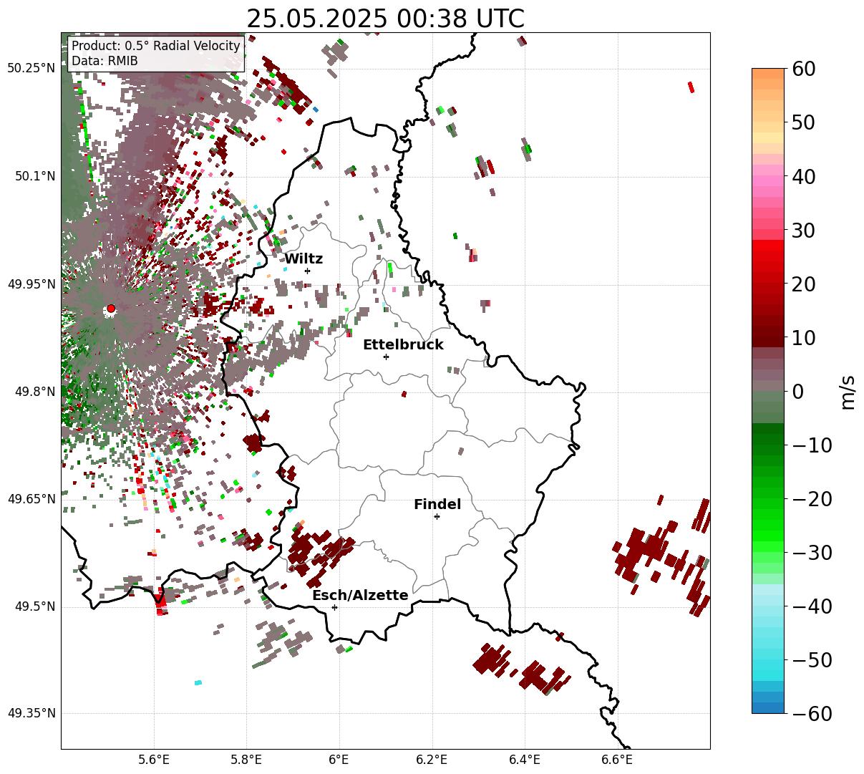
Task: Click the colorbar value −60
Action: [812, 713]
